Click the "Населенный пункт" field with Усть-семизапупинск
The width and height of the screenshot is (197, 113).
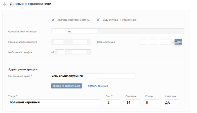pos(93,76)
